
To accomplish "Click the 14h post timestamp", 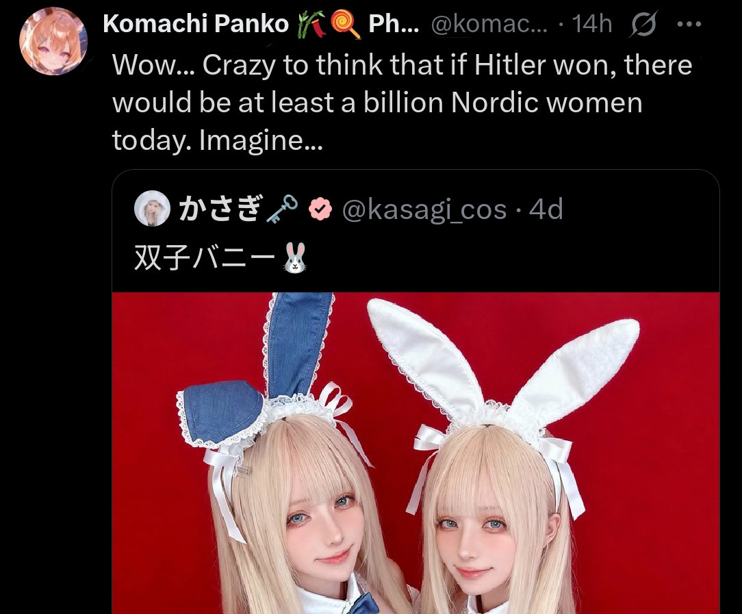I will [591, 24].
